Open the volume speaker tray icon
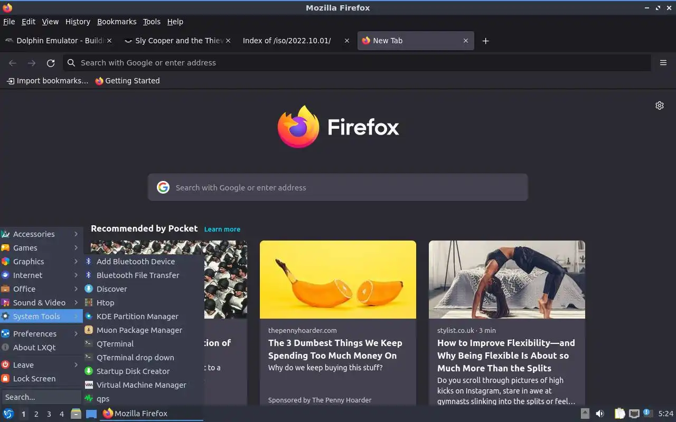676x422 pixels. click(600, 414)
